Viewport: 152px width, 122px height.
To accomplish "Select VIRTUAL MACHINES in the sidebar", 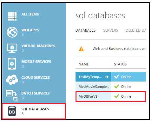I will pyautogui.click(x=38, y=46).
